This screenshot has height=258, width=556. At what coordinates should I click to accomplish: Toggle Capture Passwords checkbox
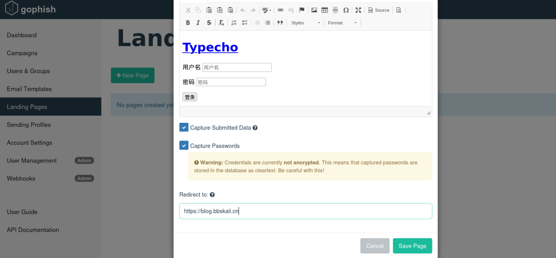click(x=184, y=145)
